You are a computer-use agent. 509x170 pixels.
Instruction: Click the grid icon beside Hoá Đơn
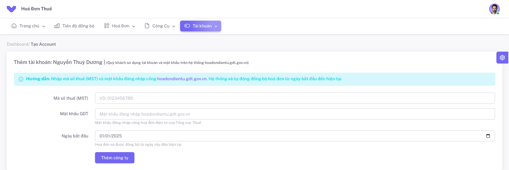tap(107, 26)
